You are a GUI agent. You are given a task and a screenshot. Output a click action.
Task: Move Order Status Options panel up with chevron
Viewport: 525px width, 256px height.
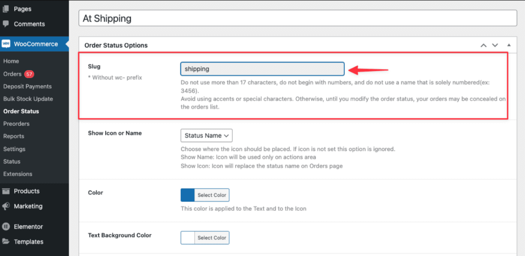(x=483, y=45)
